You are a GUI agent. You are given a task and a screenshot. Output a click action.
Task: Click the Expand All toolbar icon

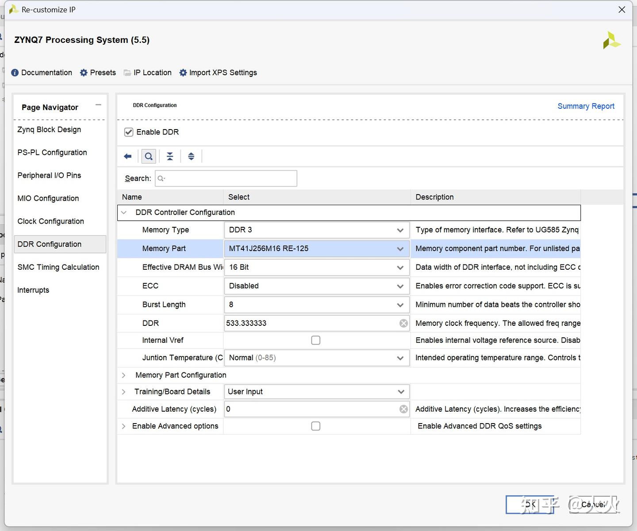(191, 156)
